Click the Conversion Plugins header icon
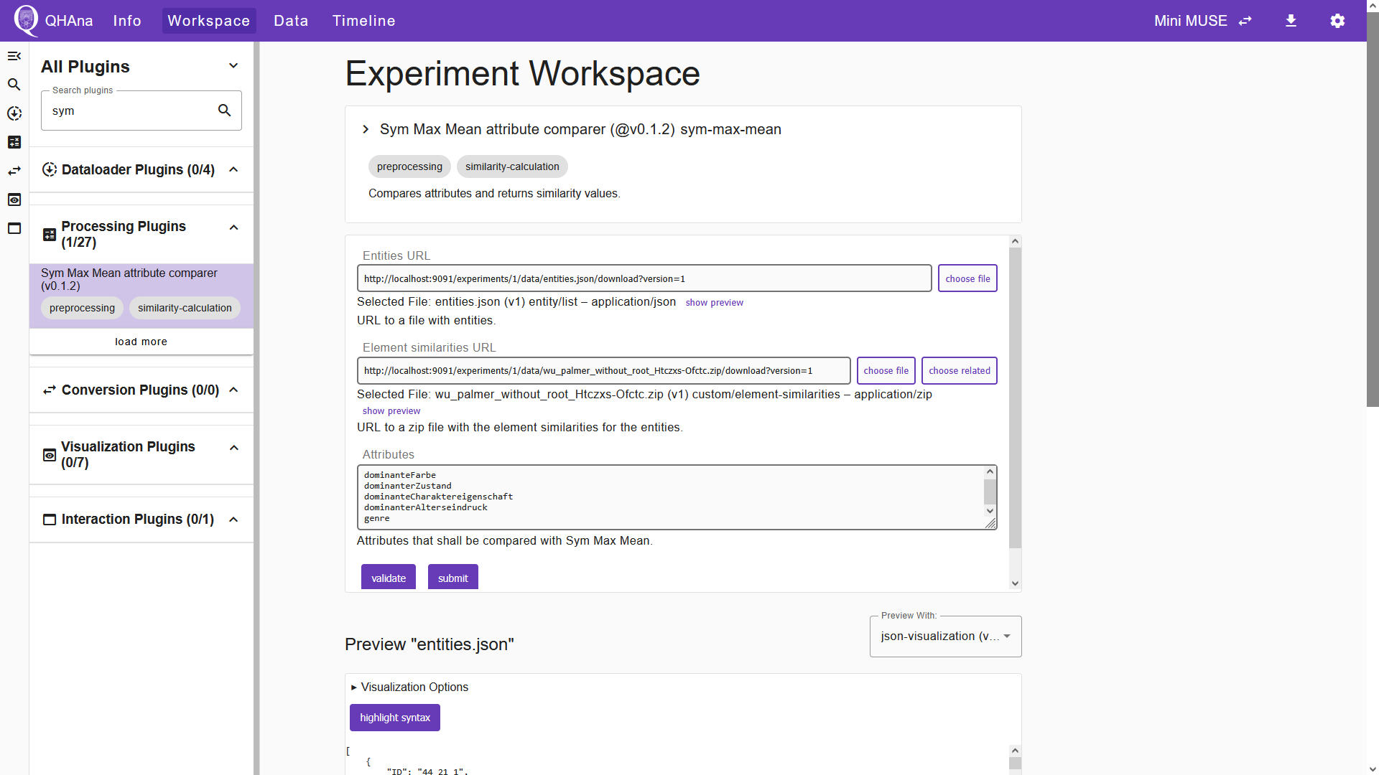Image resolution: width=1379 pixels, height=775 pixels. [50, 390]
